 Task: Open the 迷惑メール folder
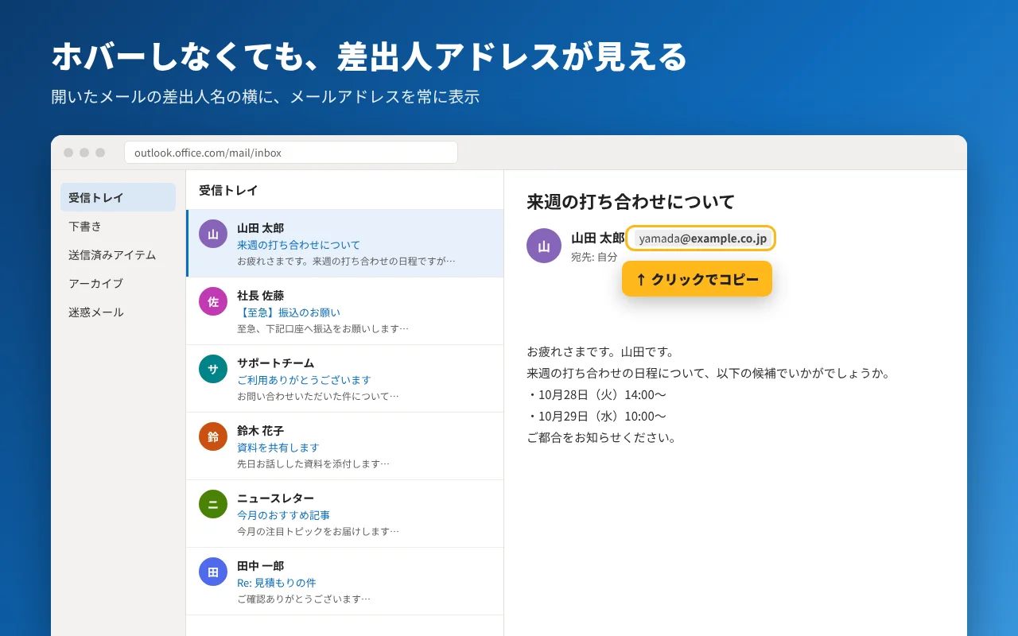click(118, 312)
